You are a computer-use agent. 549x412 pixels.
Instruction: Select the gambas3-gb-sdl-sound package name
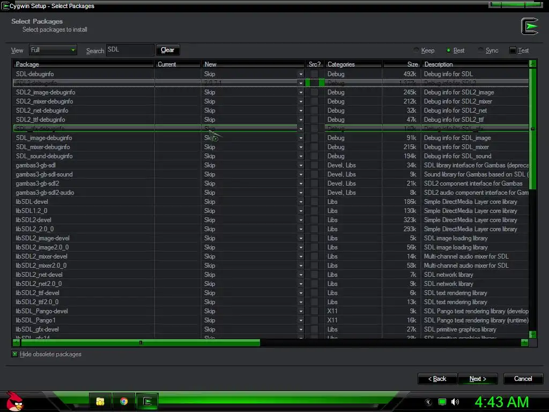click(44, 174)
